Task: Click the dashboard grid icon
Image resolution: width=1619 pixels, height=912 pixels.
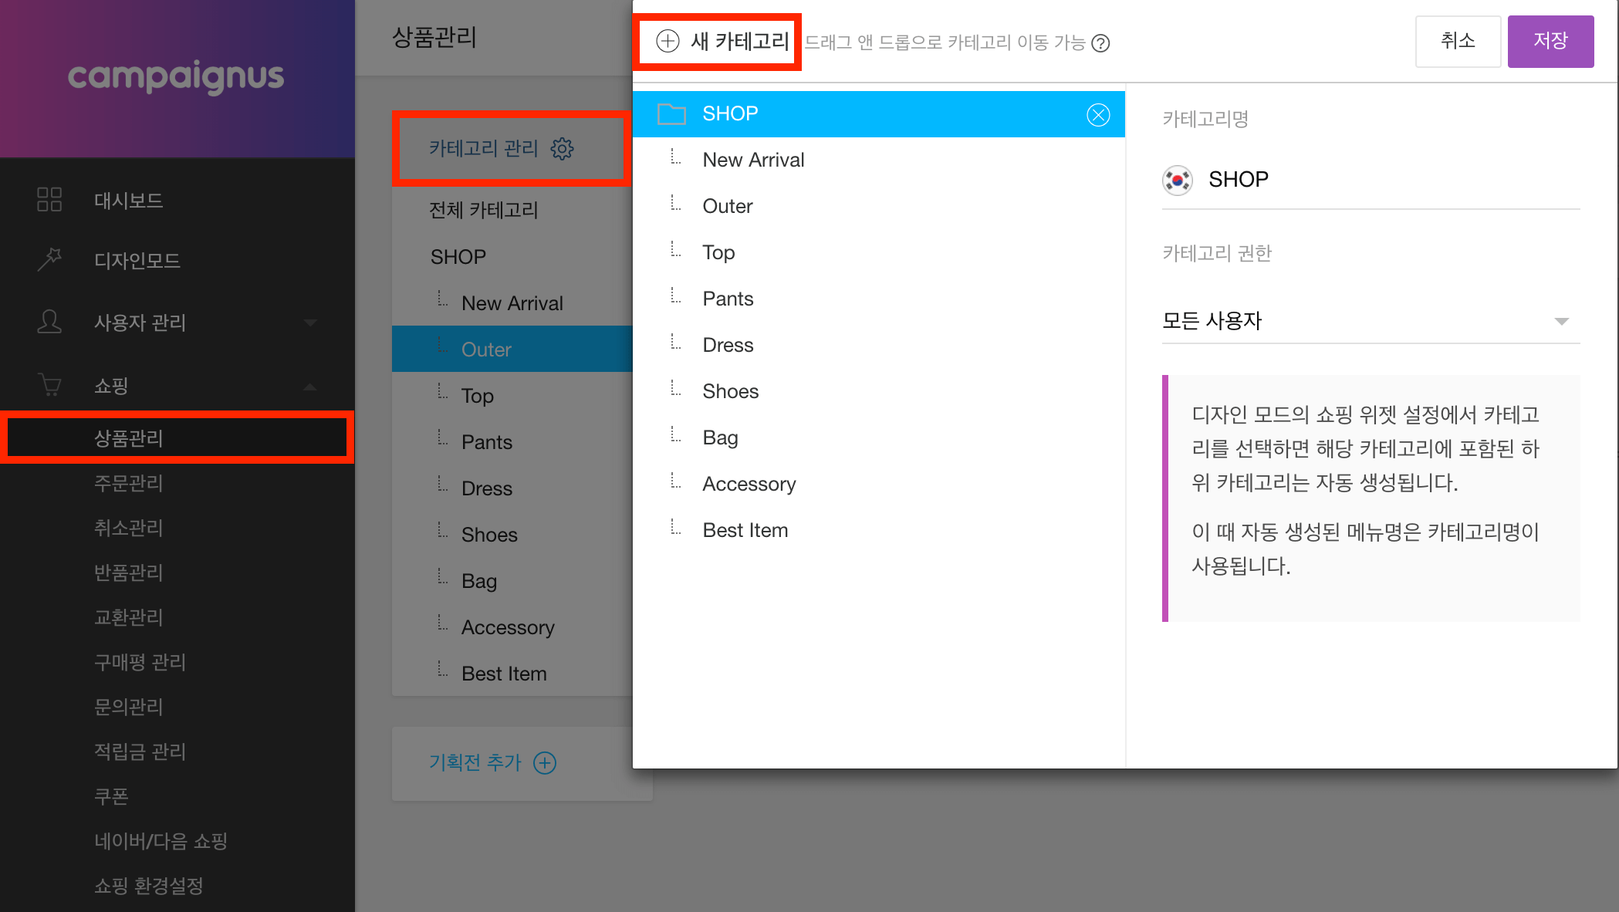Action: coord(49,200)
